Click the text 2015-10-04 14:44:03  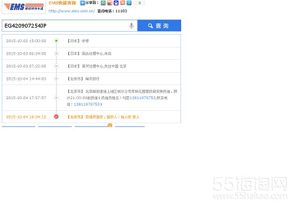(x=26, y=79)
